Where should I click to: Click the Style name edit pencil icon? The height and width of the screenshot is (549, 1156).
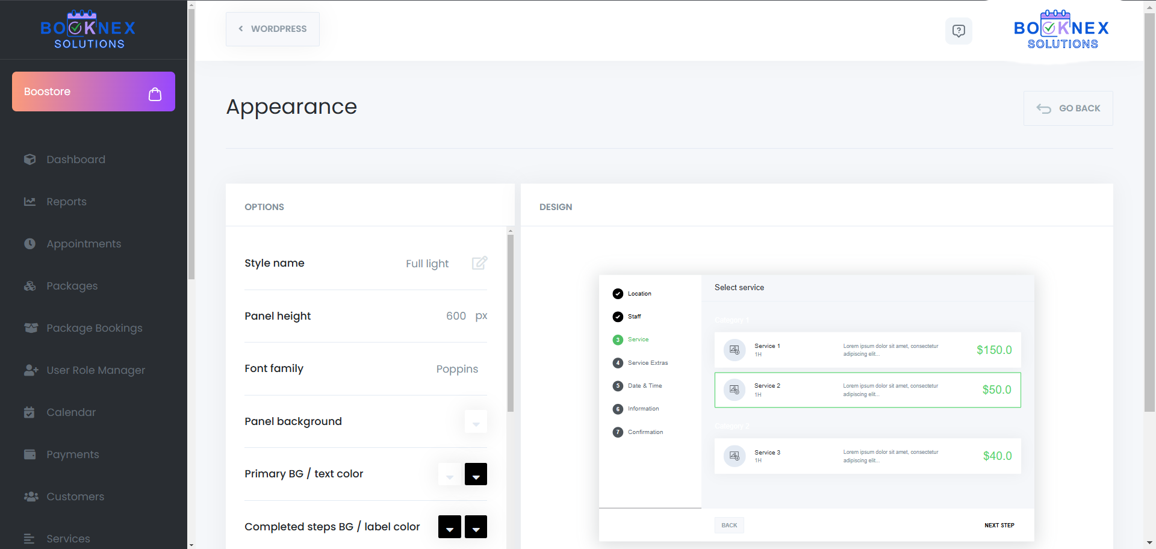point(479,263)
